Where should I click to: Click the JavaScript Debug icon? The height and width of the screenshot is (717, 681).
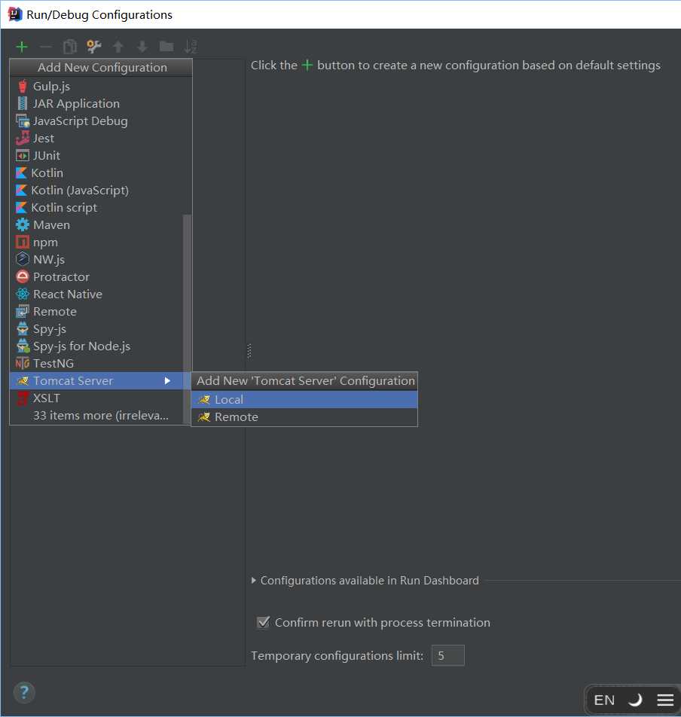23,121
